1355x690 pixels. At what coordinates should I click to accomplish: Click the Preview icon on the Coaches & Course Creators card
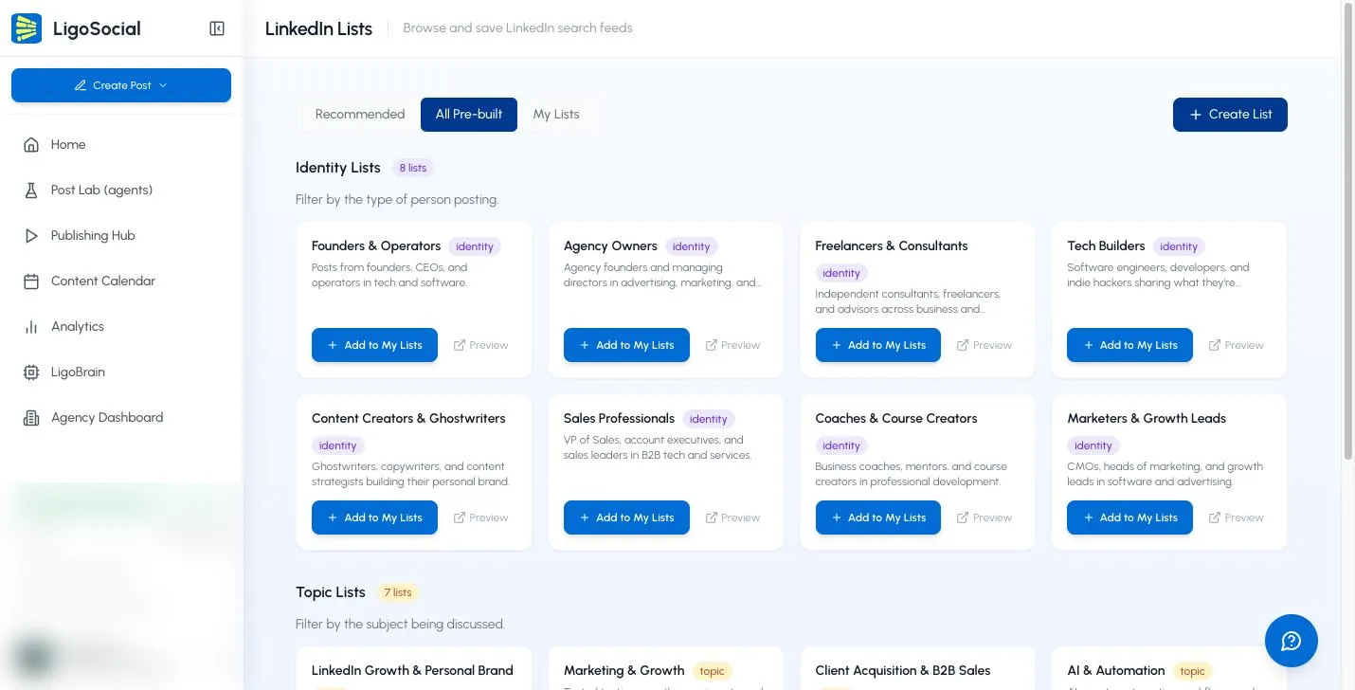(x=963, y=517)
